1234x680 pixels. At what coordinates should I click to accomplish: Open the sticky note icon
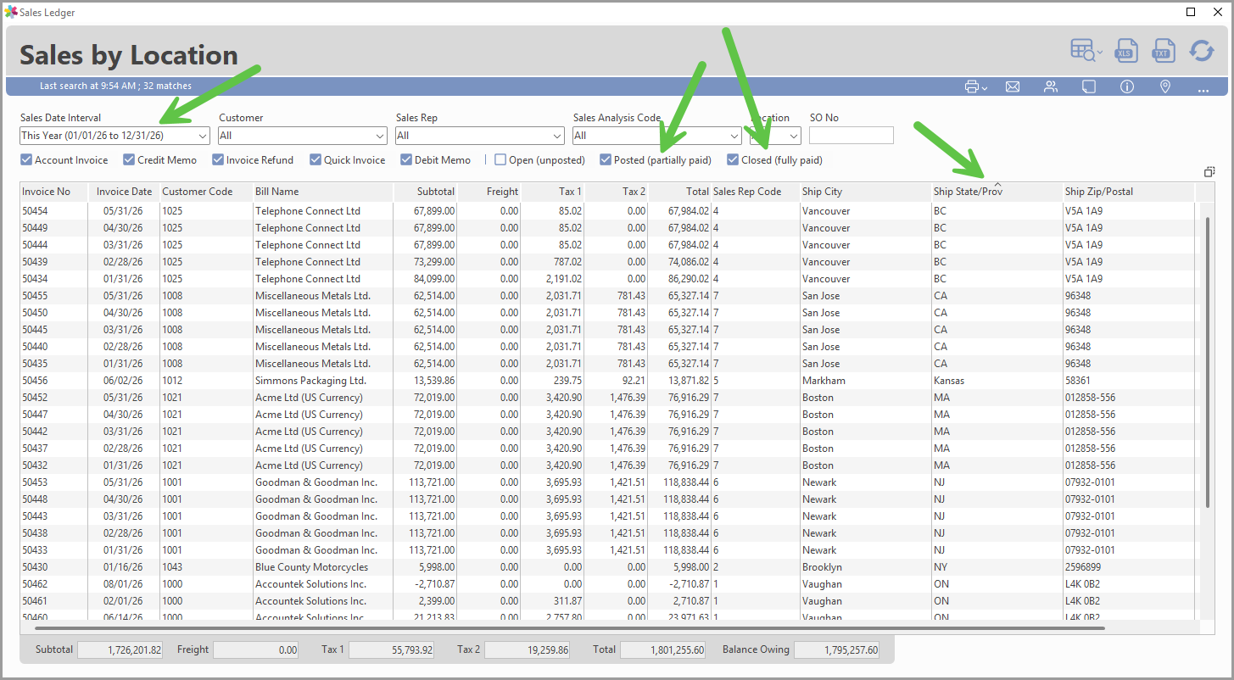tap(1089, 86)
